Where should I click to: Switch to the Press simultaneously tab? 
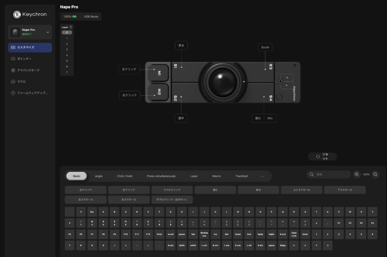coord(162,176)
